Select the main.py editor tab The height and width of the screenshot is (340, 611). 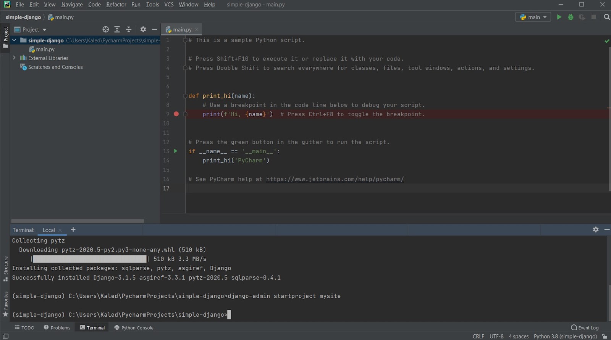coord(181,29)
